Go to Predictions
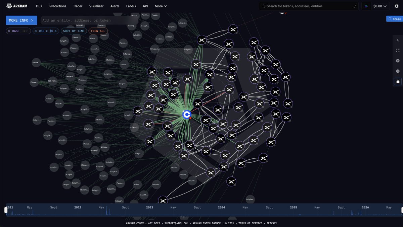403x227 pixels. tap(58, 6)
